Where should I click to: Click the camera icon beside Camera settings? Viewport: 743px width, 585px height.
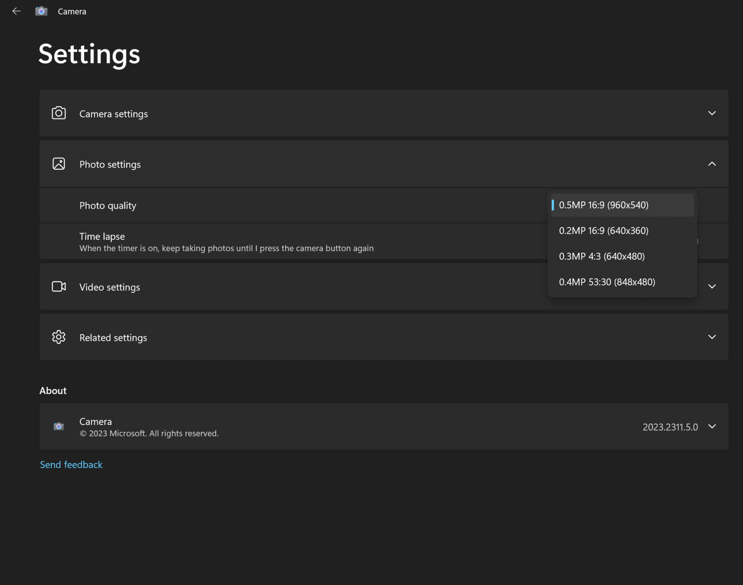coord(59,113)
